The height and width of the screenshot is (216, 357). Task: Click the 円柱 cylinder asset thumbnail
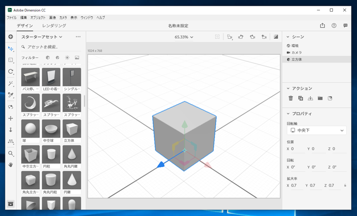[x=51, y=155]
